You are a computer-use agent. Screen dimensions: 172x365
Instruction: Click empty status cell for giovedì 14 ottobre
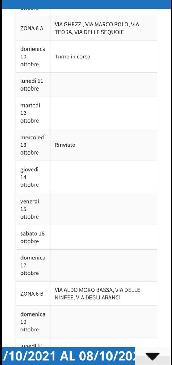[x=103, y=177]
